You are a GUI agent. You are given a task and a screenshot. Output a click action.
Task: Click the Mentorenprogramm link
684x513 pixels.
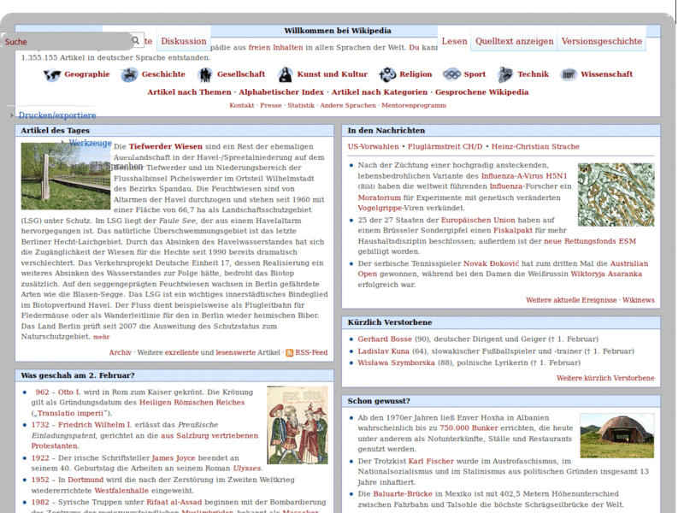tap(414, 105)
